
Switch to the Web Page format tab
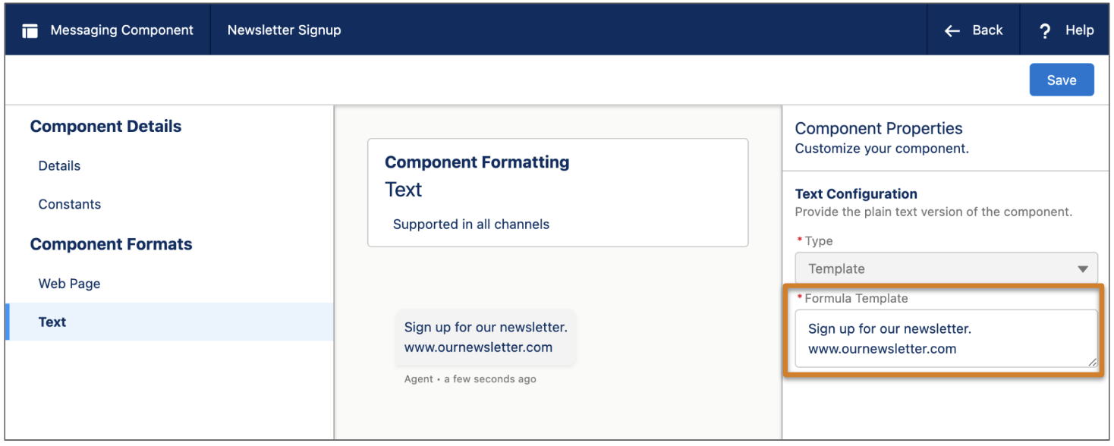(x=69, y=283)
